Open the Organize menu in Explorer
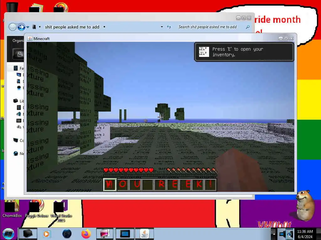This screenshot has width=321, height=240. (18, 41)
